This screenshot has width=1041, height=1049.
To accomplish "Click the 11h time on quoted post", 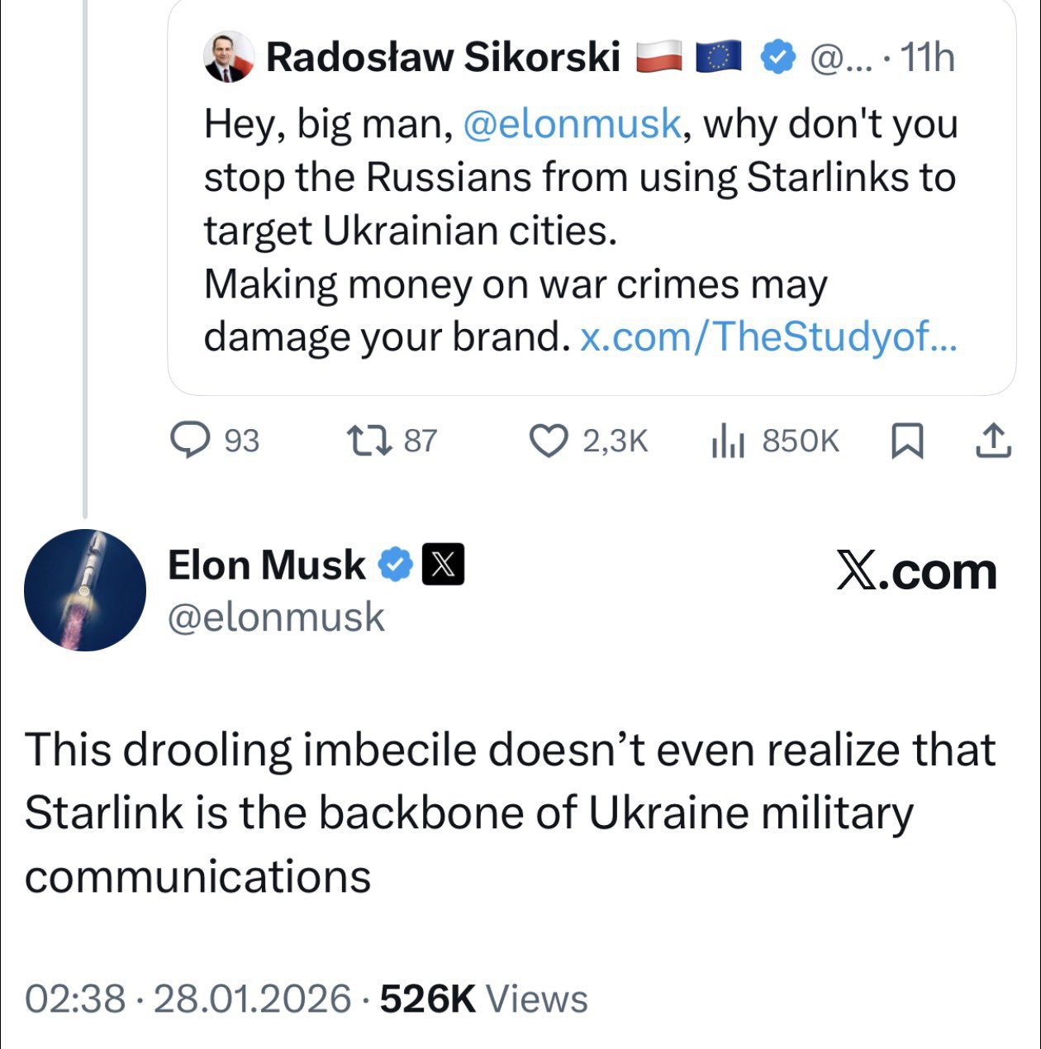I will point(926,58).
